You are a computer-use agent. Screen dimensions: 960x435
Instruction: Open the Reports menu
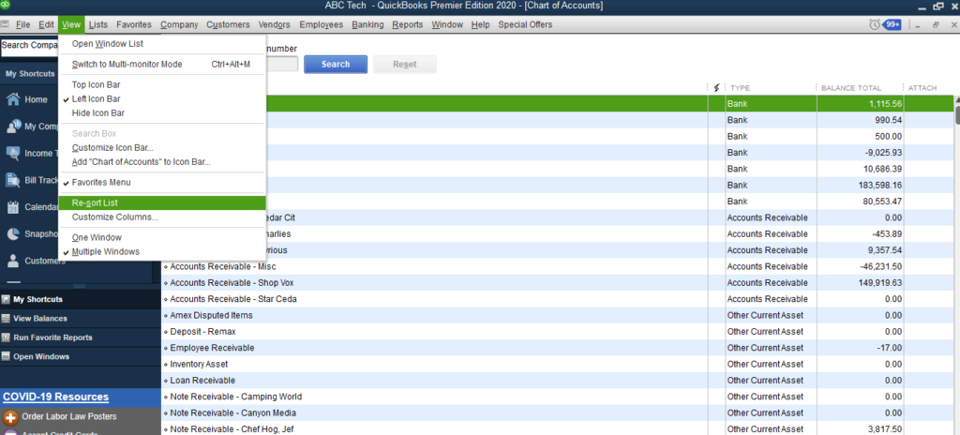pos(408,24)
